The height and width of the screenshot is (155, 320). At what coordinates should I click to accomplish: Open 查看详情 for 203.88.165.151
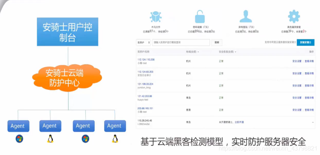point(309,110)
